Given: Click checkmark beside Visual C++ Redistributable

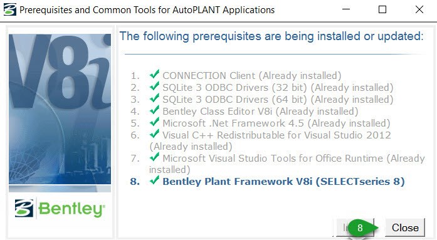Looking at the screenshot, I should click(x=154, y=134).
